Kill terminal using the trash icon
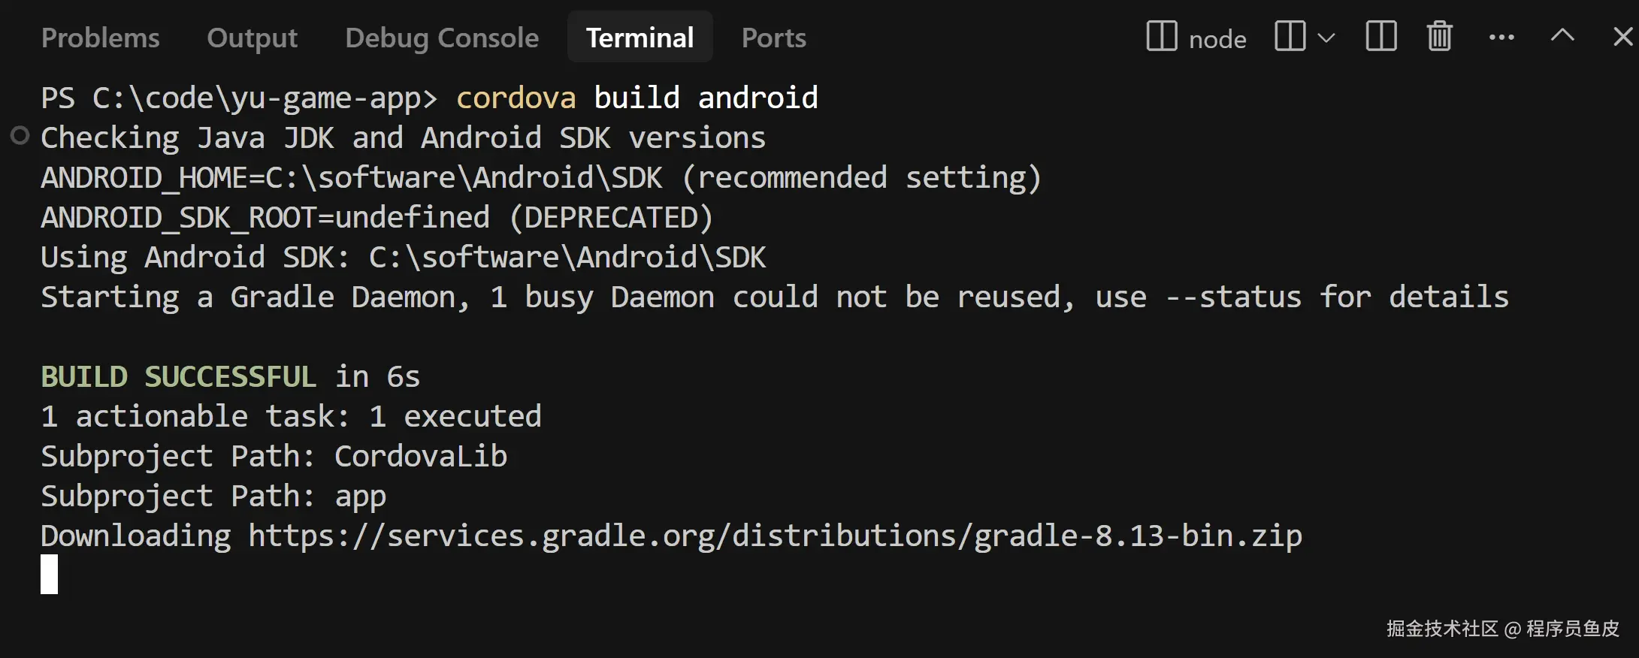 [1440, 36]
